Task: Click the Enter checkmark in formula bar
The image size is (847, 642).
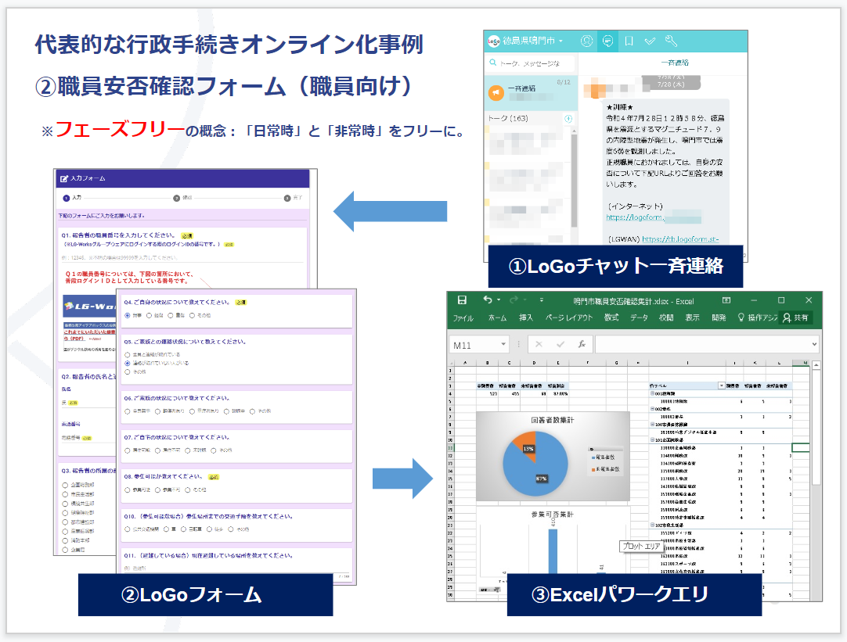Action: point(560,344)
